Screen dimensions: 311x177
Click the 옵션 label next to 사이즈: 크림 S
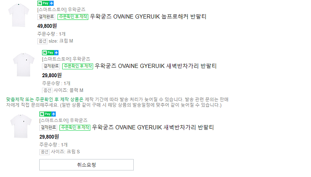(x=44, y=152)
